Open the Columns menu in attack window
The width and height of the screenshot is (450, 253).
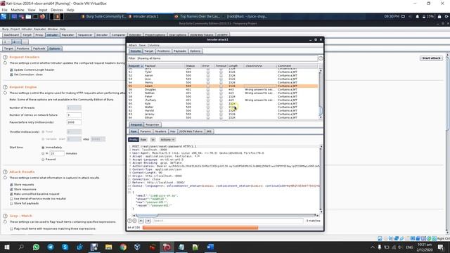pos(153,45)
